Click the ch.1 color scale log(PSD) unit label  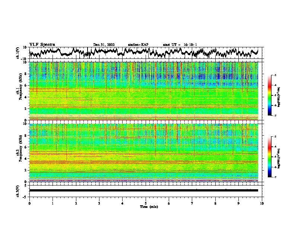279,97
